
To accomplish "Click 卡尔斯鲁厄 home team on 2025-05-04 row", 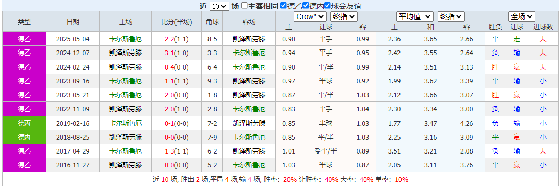I will (125, 39).
